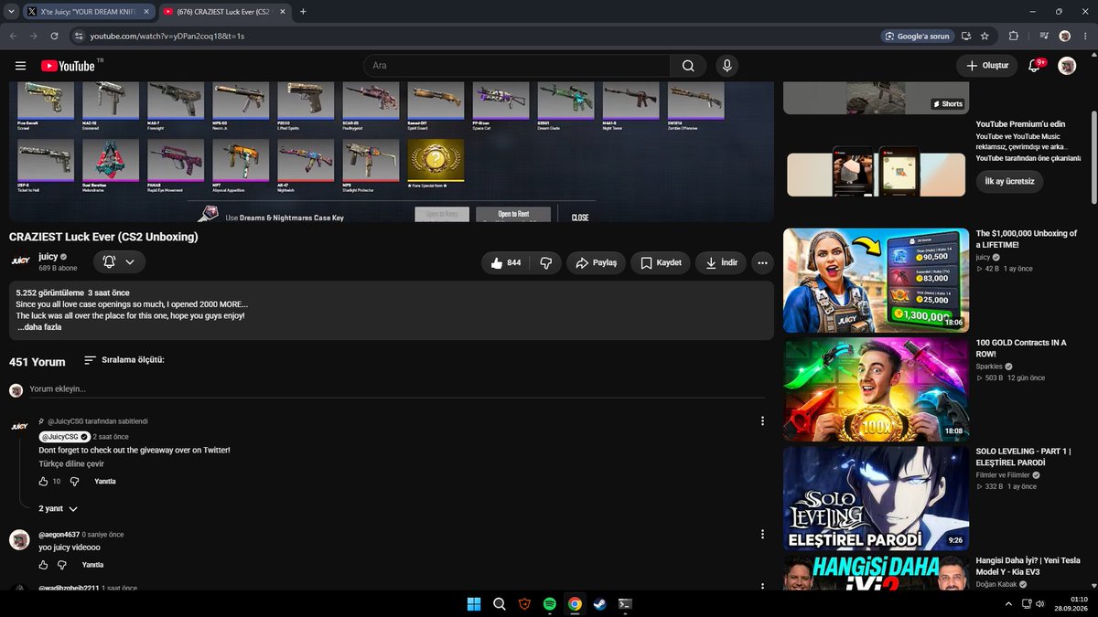Expand the 2 yanıt replies

58,508
